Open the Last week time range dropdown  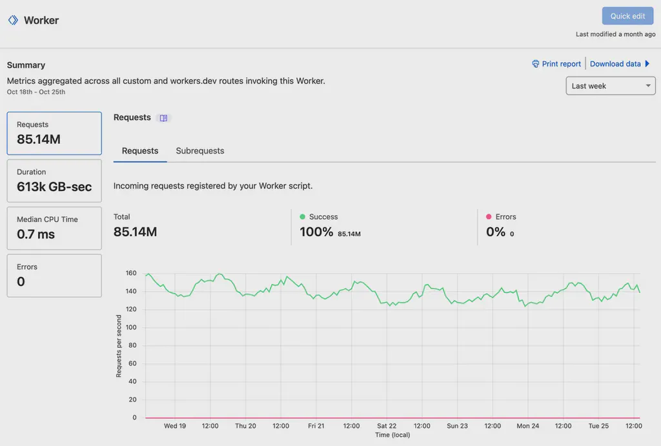[x=609, y=85]
